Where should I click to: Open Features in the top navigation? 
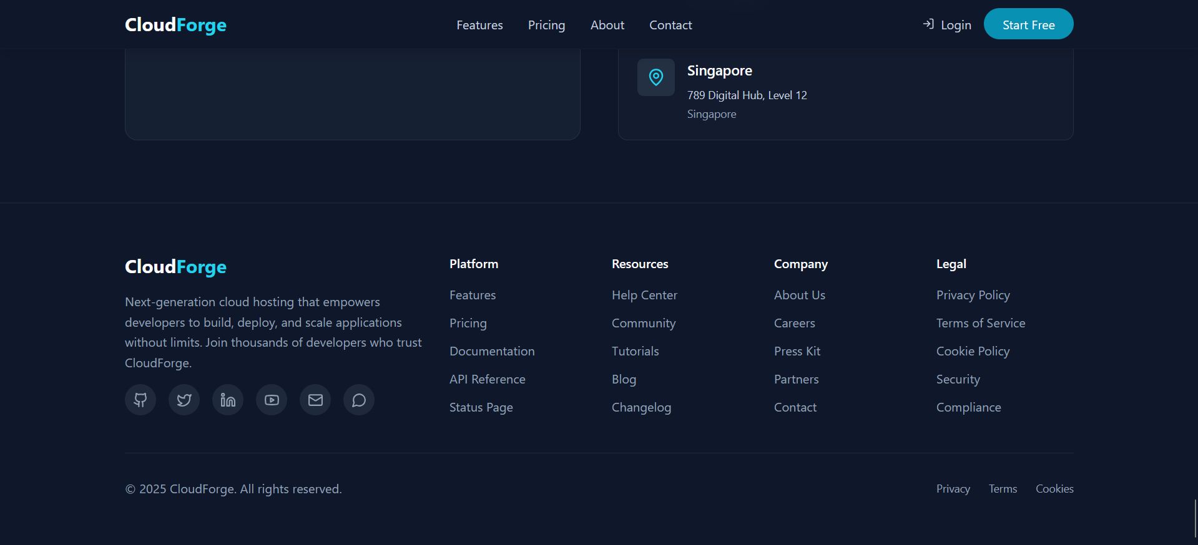pos(479,25)
